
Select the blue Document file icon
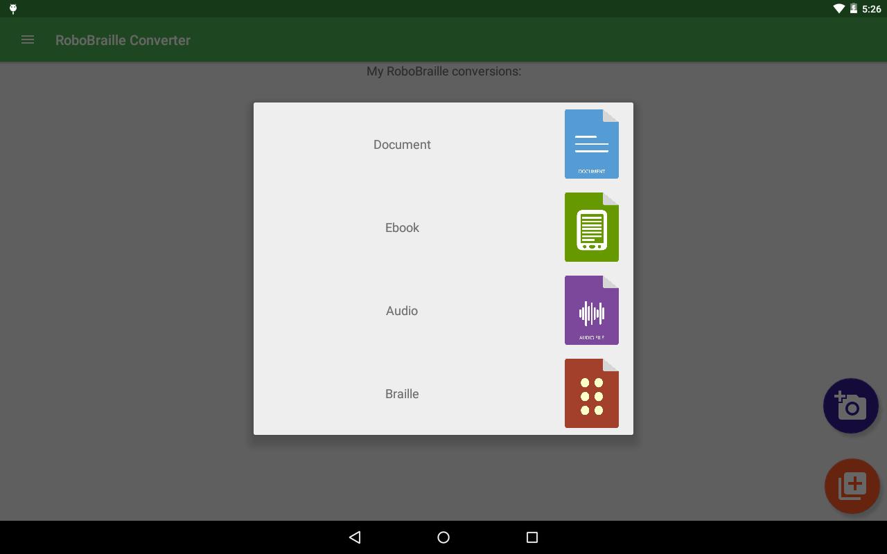pos(592,144)
